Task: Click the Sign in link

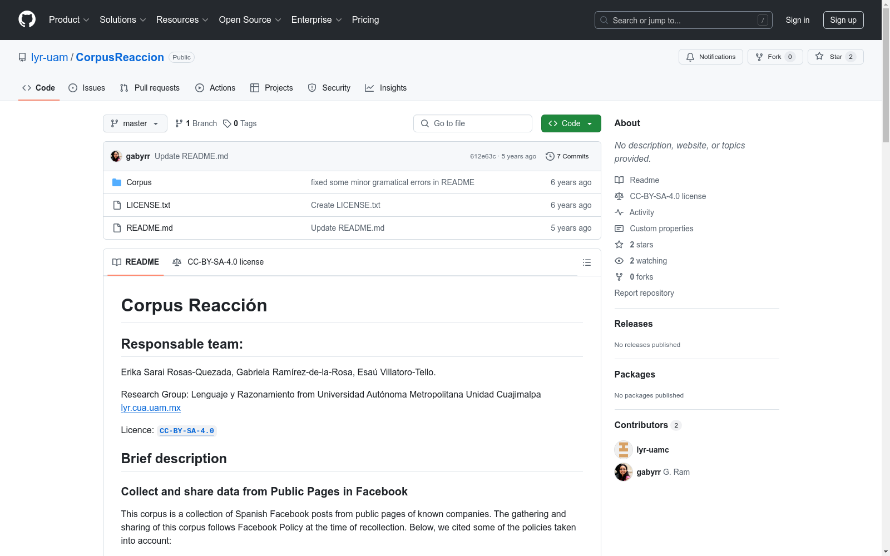Action: pos(798,20)
